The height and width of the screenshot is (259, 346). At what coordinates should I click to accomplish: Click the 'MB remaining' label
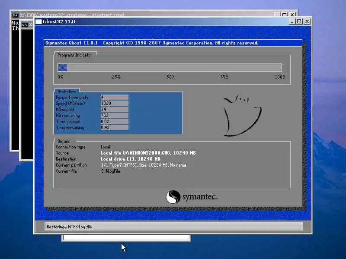click(68, 115)
